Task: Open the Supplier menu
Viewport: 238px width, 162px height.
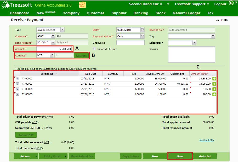Action: [119, 13]
